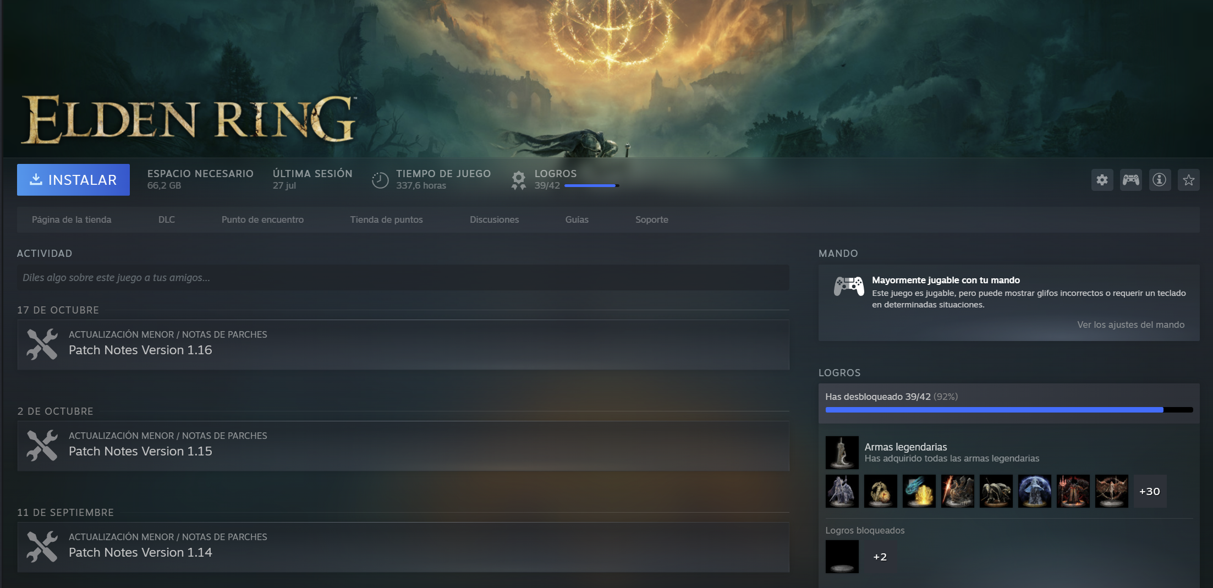Image resolution: width=1213 pixels, height=588 pixels.
Task: Click the LOGROS section heading in sidebar
Action: click(839, 372)
